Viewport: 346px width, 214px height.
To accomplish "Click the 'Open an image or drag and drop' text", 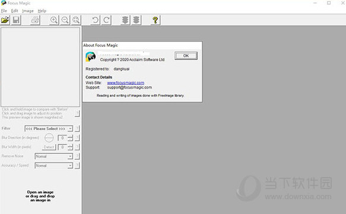I will [x=40, y=196].
